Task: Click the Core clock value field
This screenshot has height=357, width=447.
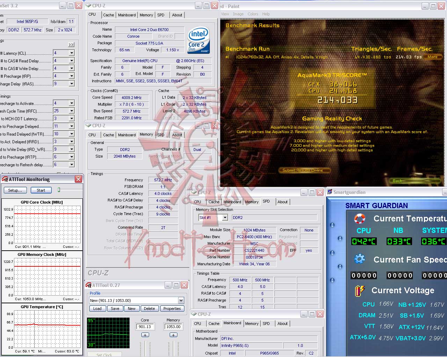Action: click(x=145, y=327)
